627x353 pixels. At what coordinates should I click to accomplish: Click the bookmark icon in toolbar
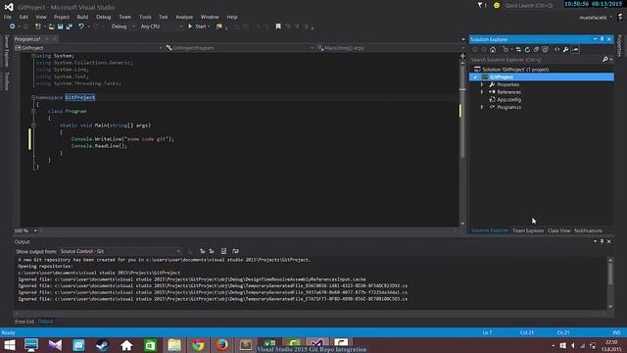(278, 26)
